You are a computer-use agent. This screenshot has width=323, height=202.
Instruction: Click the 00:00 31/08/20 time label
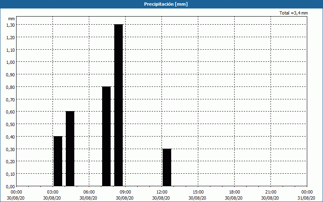point(307,195)
